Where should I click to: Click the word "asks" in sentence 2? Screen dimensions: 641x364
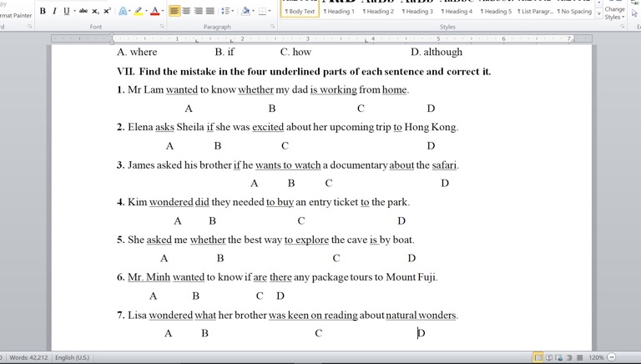pyautogui.click(x=164, y=127)
